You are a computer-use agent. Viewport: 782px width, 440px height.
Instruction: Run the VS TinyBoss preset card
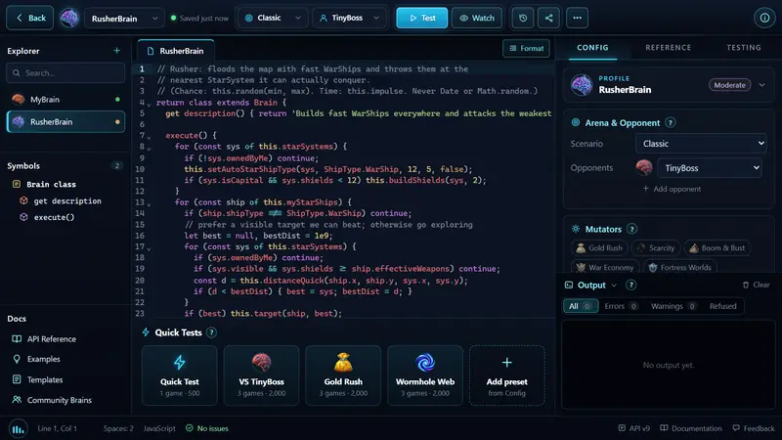(261, 375)
